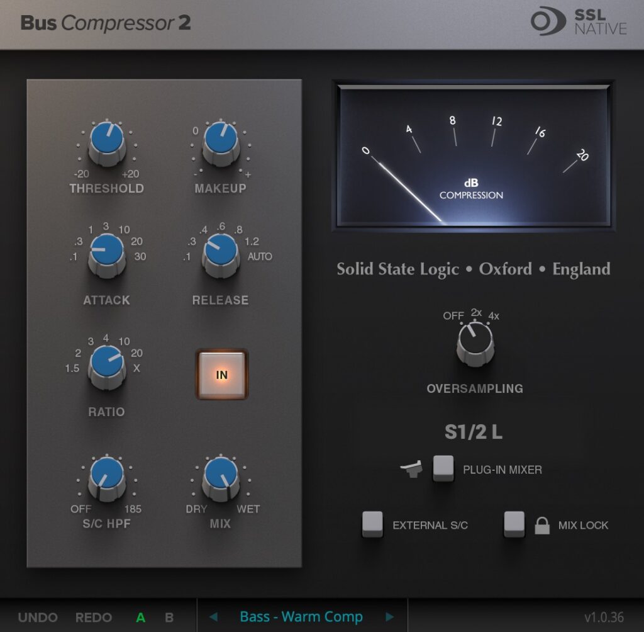Select preset slot A
This screenshot has height=632, width=644.
point(142,617)
